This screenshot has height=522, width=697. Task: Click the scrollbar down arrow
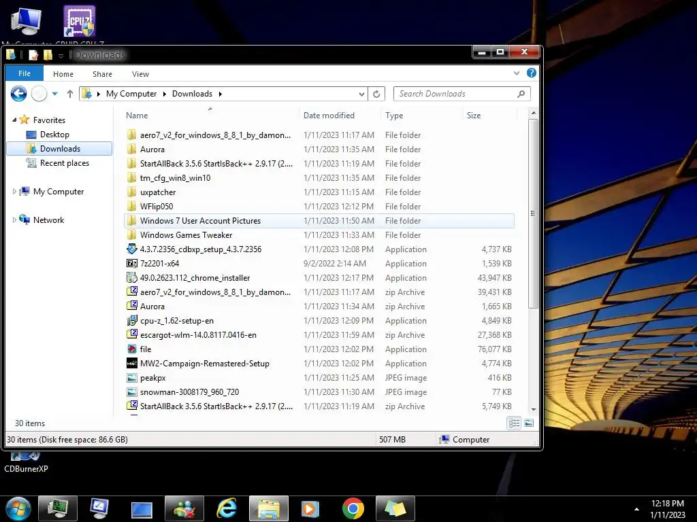(x=534, y=409)
